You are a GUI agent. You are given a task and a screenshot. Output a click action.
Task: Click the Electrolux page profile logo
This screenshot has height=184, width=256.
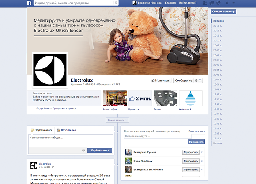tap(50, 70)
